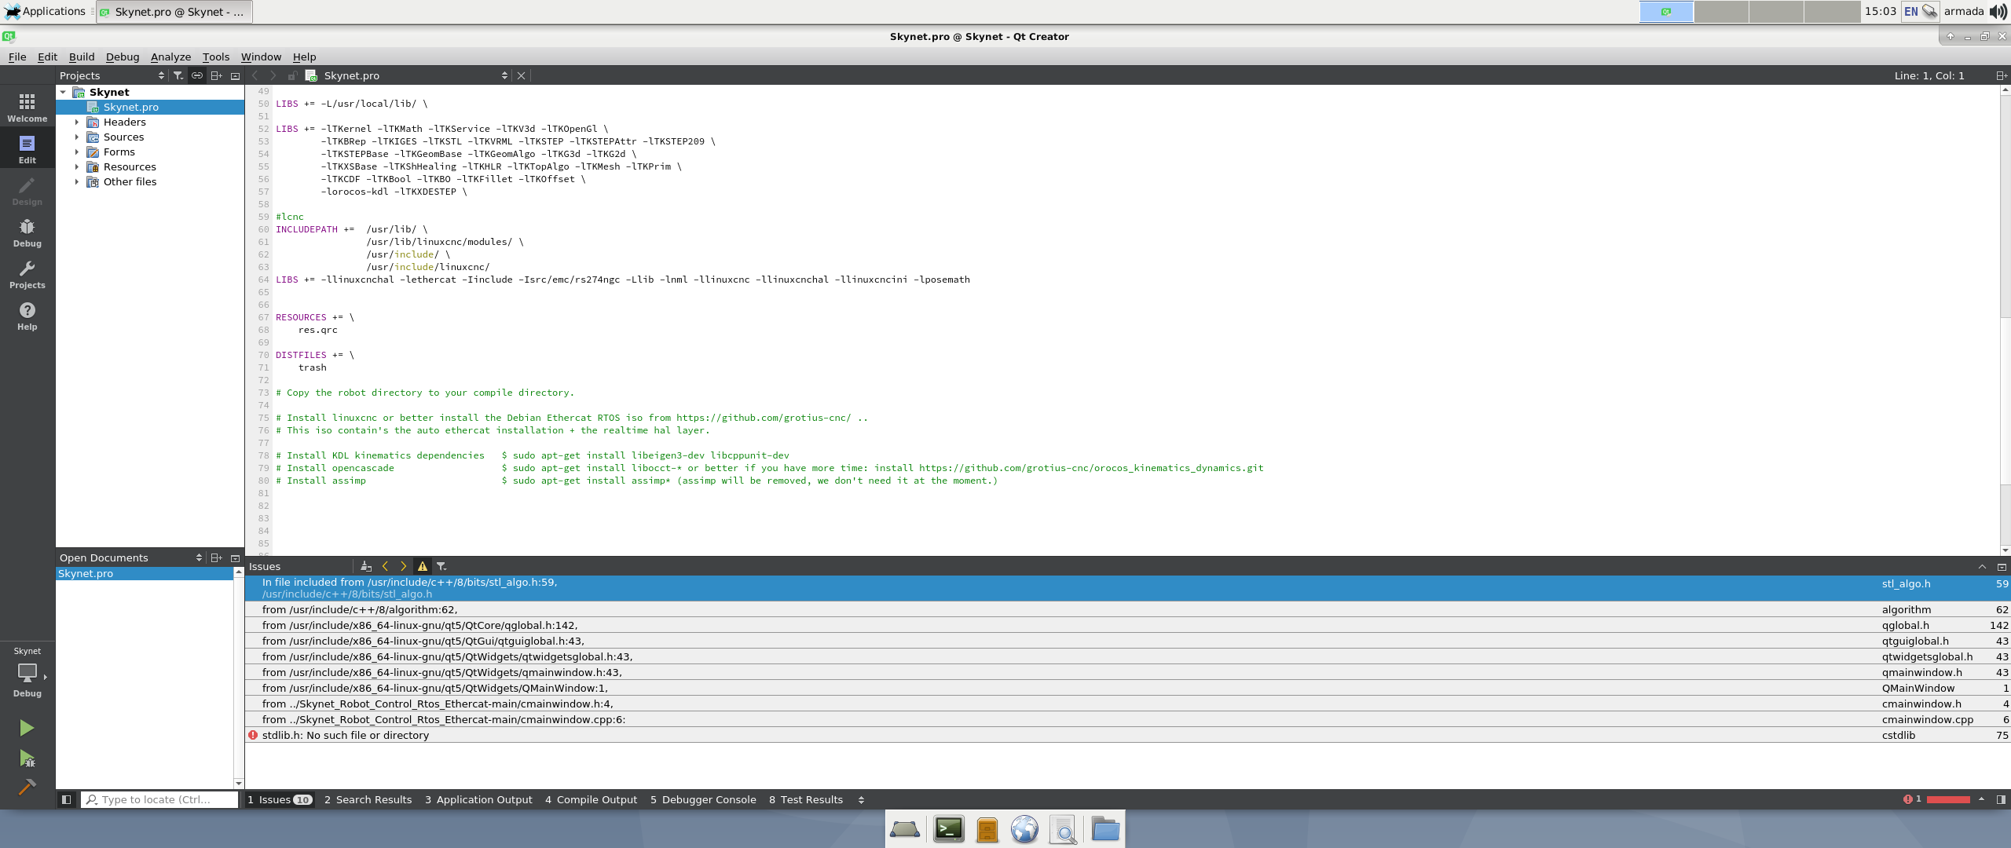
Task: Toggle synchronize with editor link icon
Action: coord(197,75)
